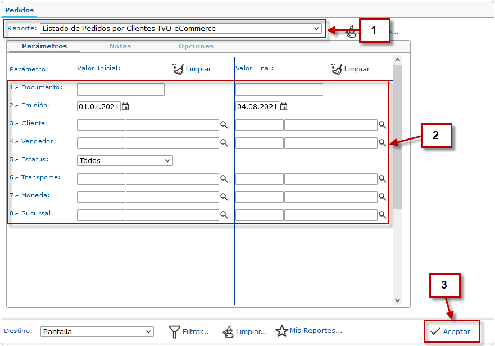
Task: Clear the Valor Final column with Limpiar
Action: pos(351,69)
